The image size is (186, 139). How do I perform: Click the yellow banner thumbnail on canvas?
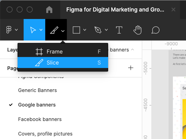[184, 119]
